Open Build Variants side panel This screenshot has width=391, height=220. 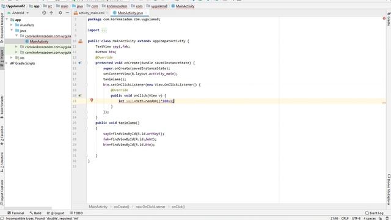point(2,107)
